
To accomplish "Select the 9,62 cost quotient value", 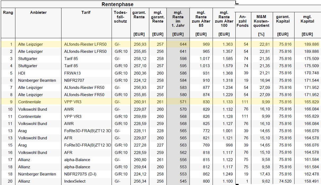I will coord(266,181).
